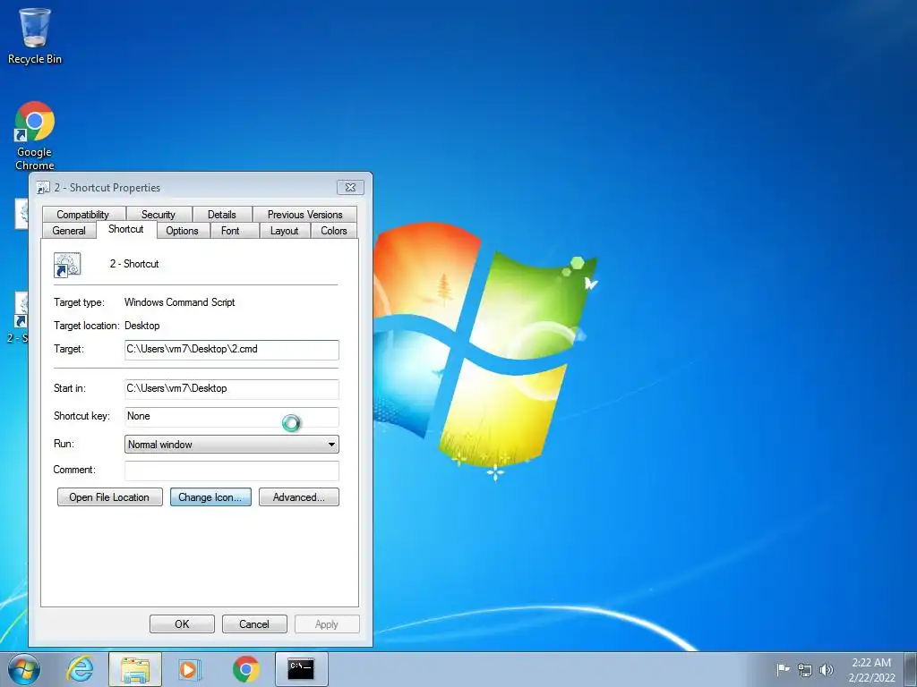Open Windows Explorer from the taskbar
The image size is (917, 687).
(x=135, y=669)
